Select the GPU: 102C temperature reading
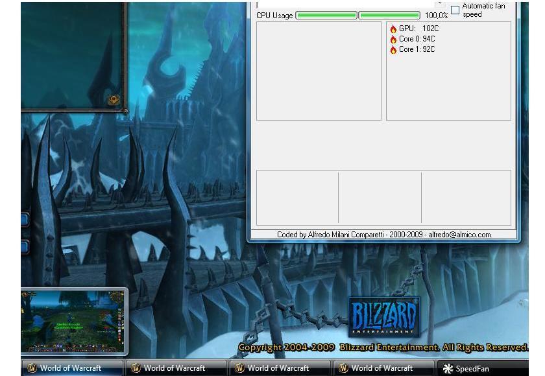The image size is (545, 376). [419, 29]
